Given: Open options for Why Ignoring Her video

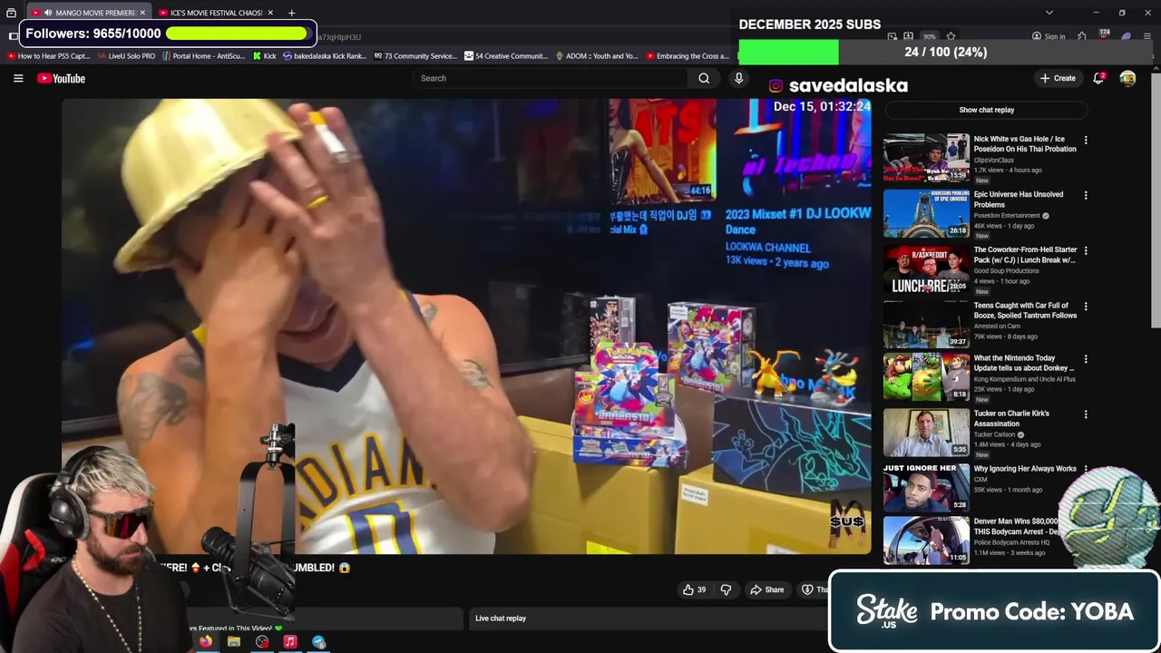Looking at the screenshot, I should (1086, 470).
